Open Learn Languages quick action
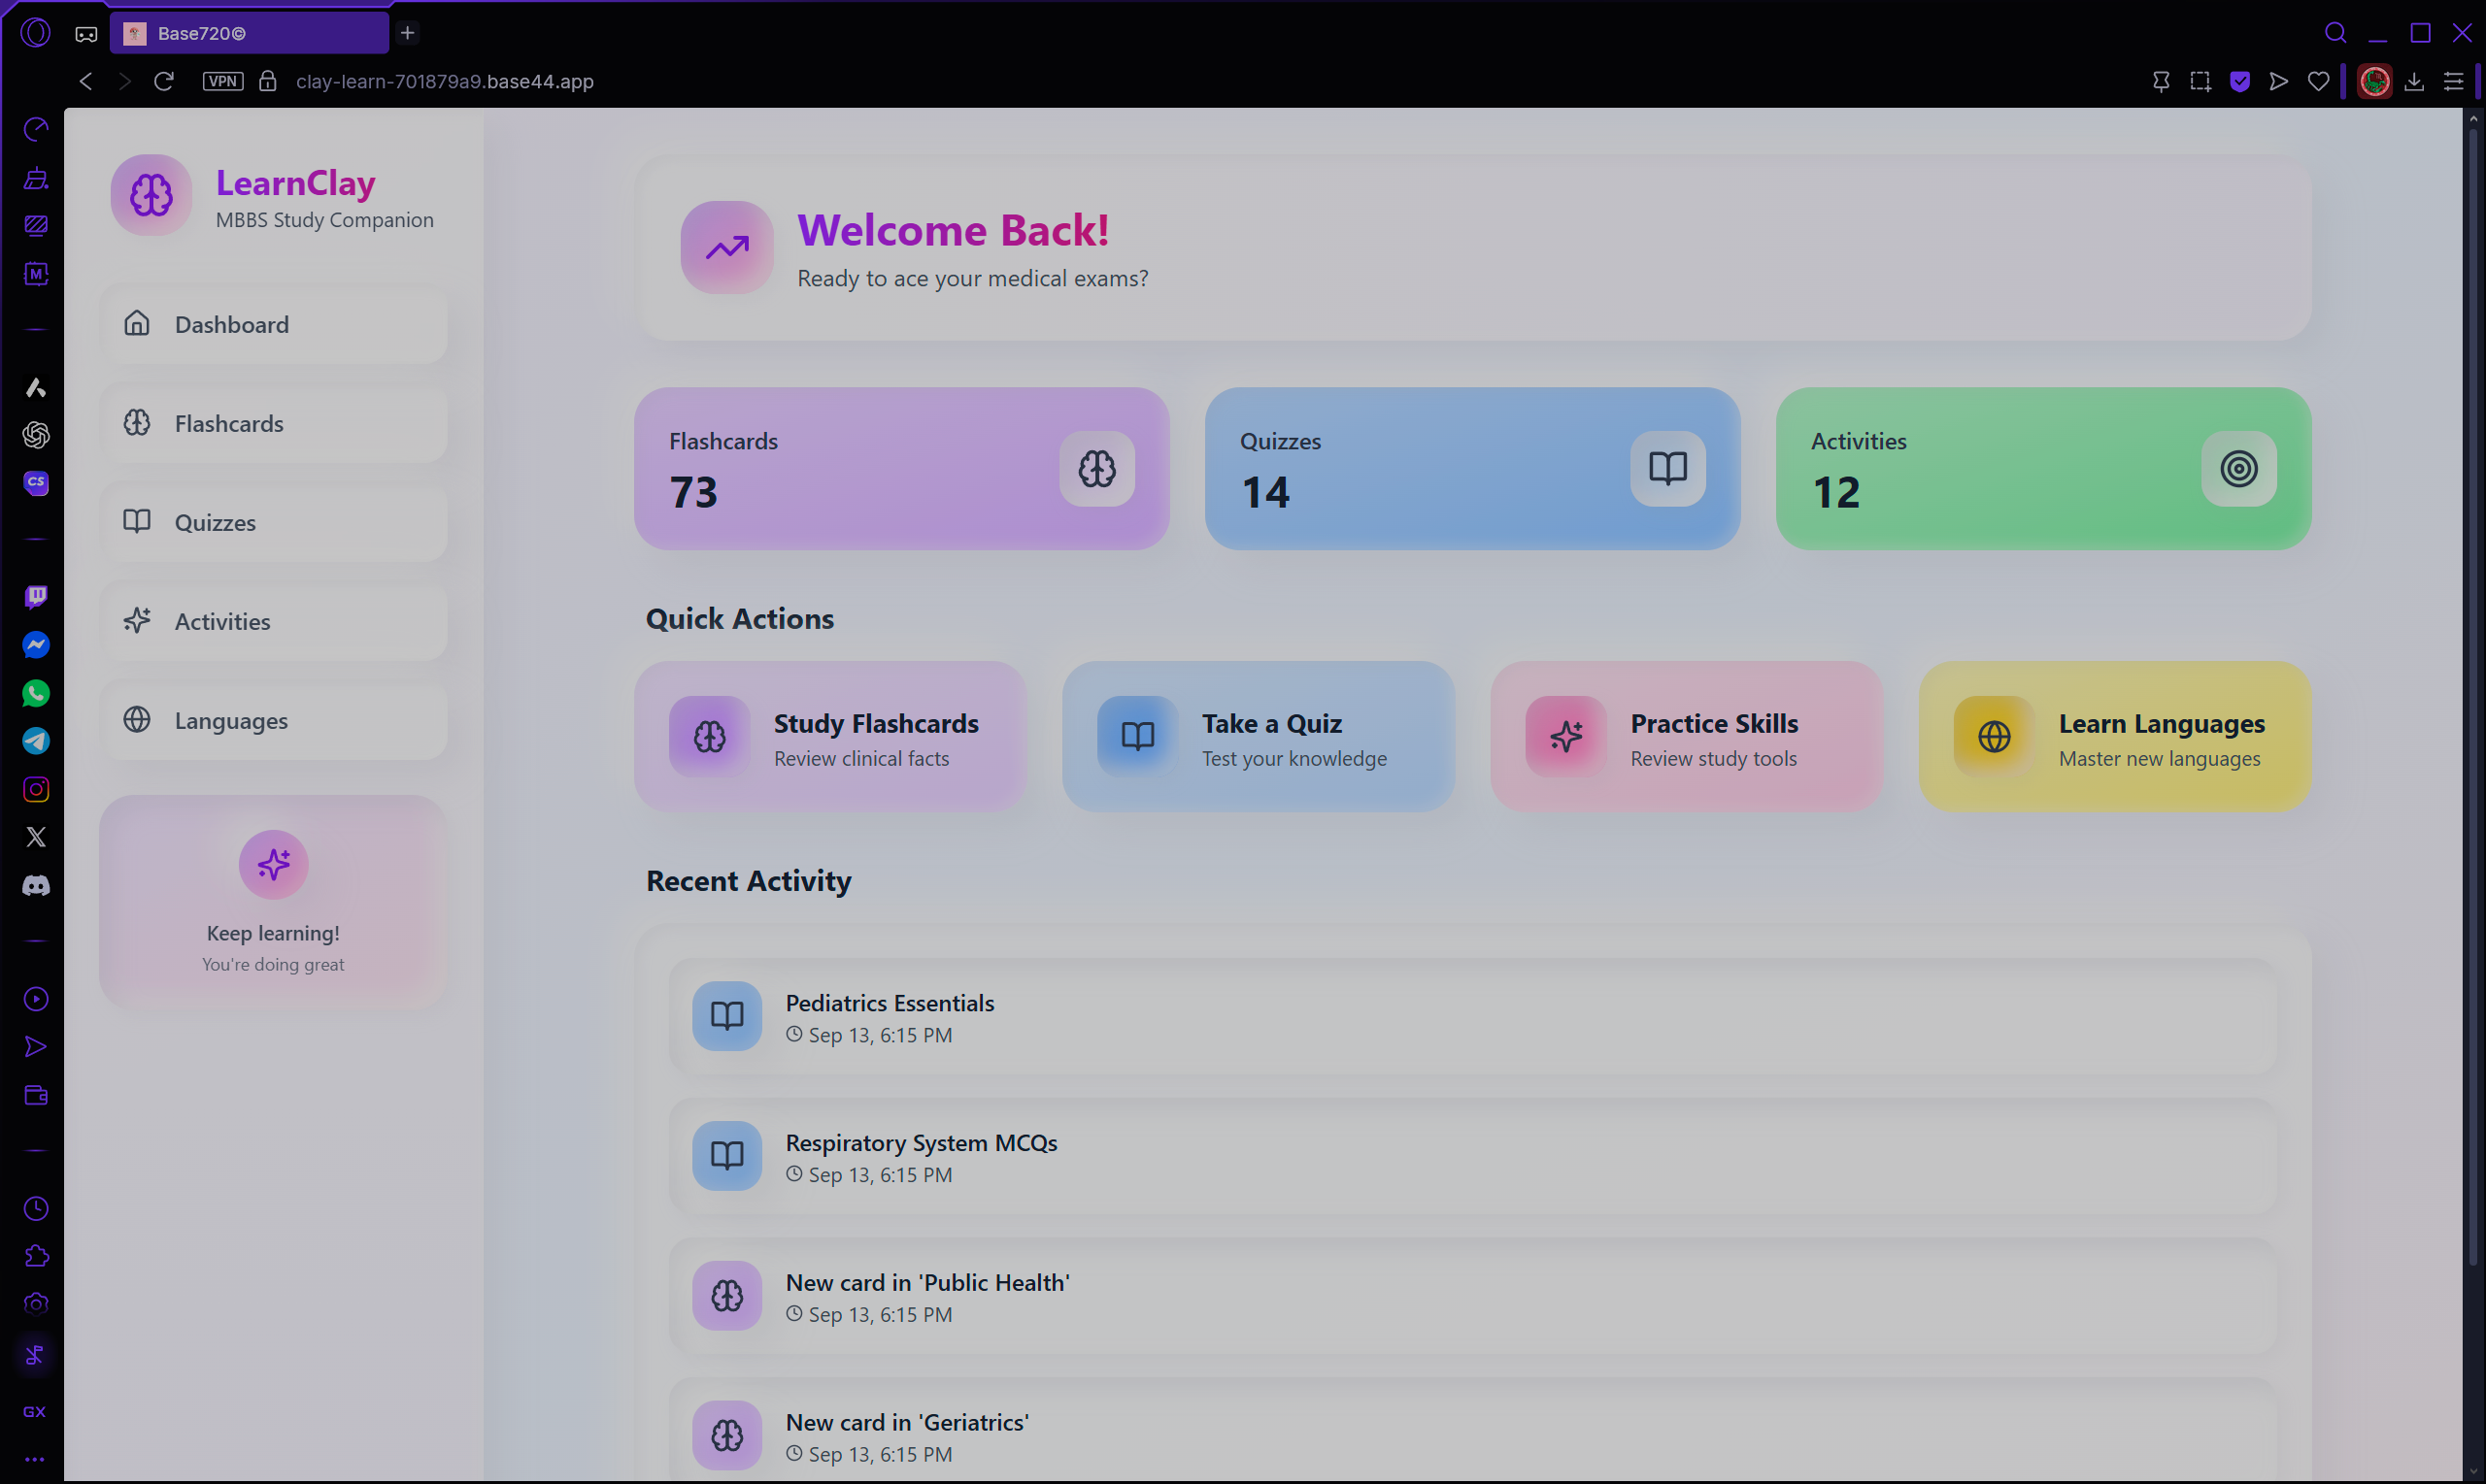The image size is (2486, 1484). click(2115, 736)
